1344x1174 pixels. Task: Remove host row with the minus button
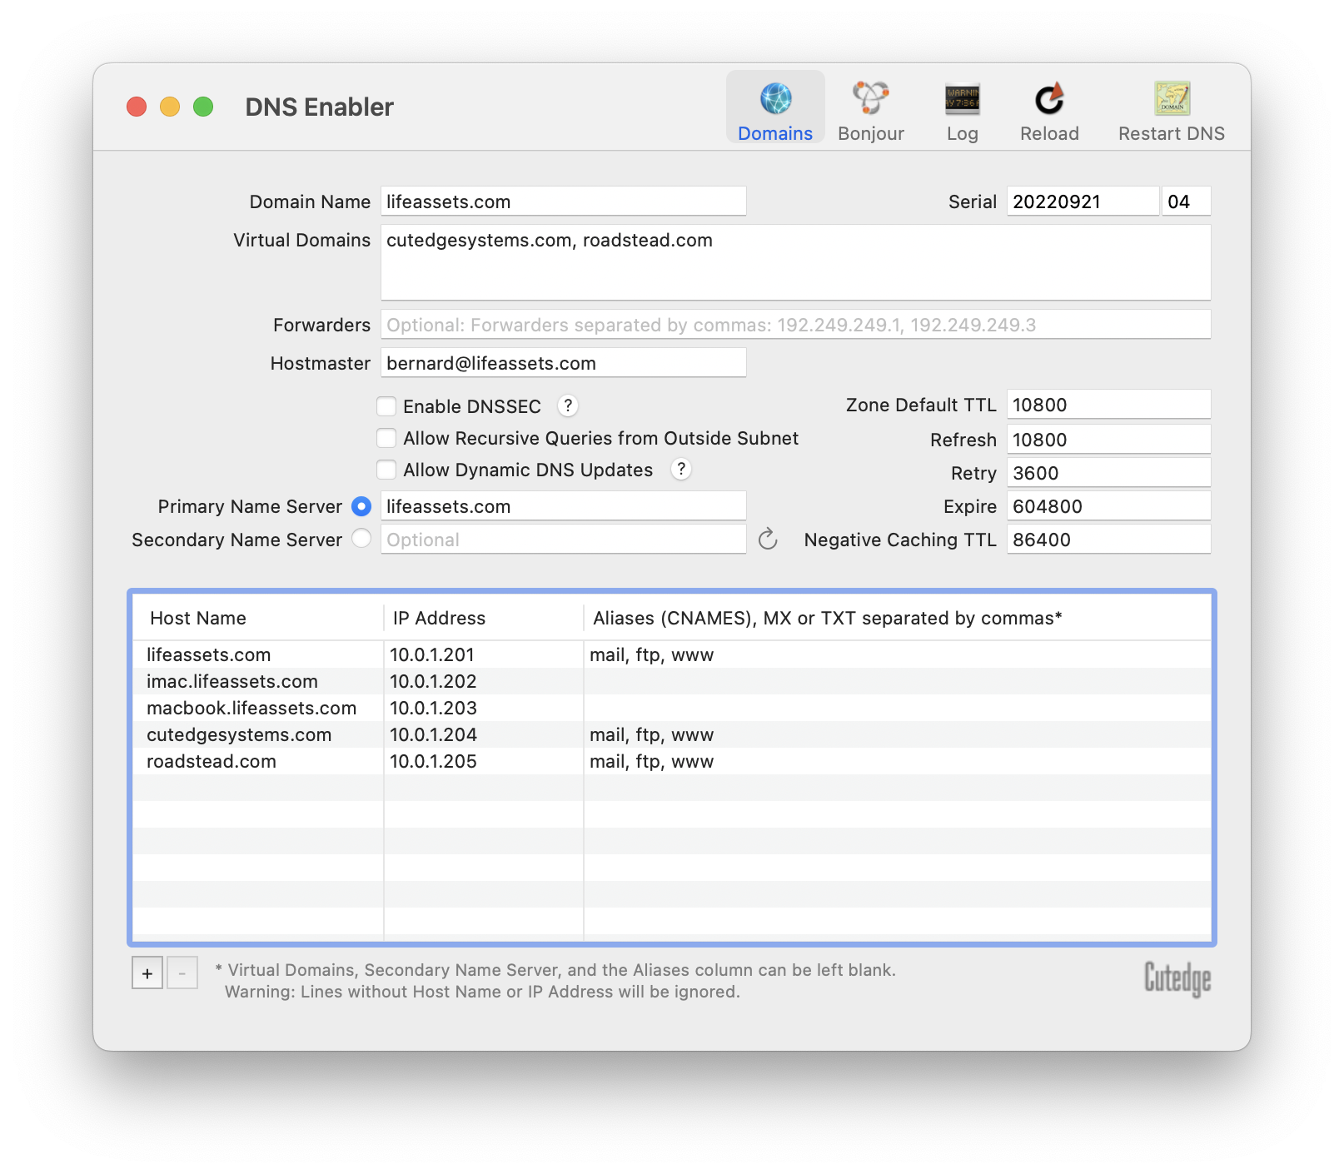[182, 973]
